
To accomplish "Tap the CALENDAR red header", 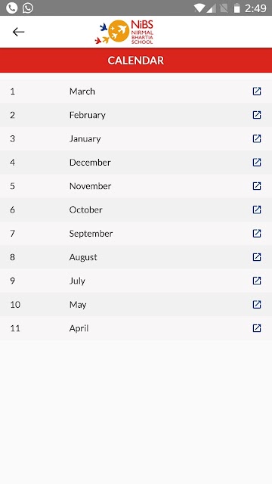I will [136, 60].
